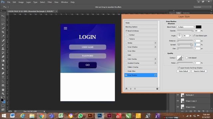Open the Filter menu
This screenshot has width=213, height=119.
click(x=50, y=2)
